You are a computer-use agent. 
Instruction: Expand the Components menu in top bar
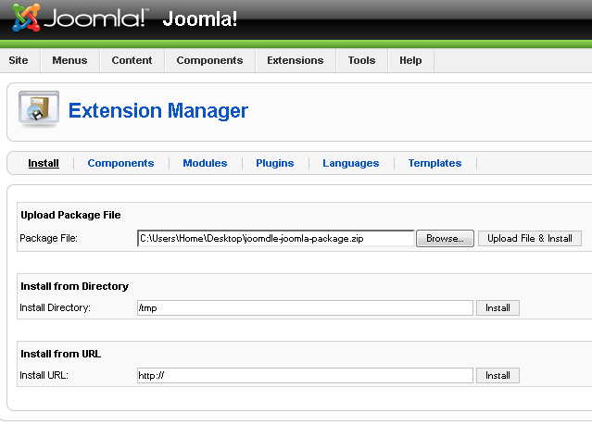[x=209, y=60]
